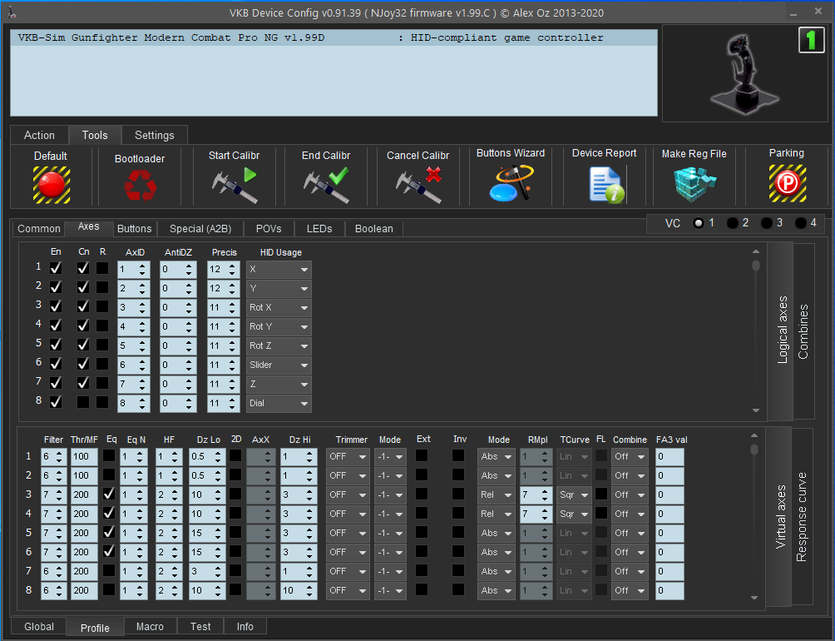Activate the Parking icon

pos(787,183)
